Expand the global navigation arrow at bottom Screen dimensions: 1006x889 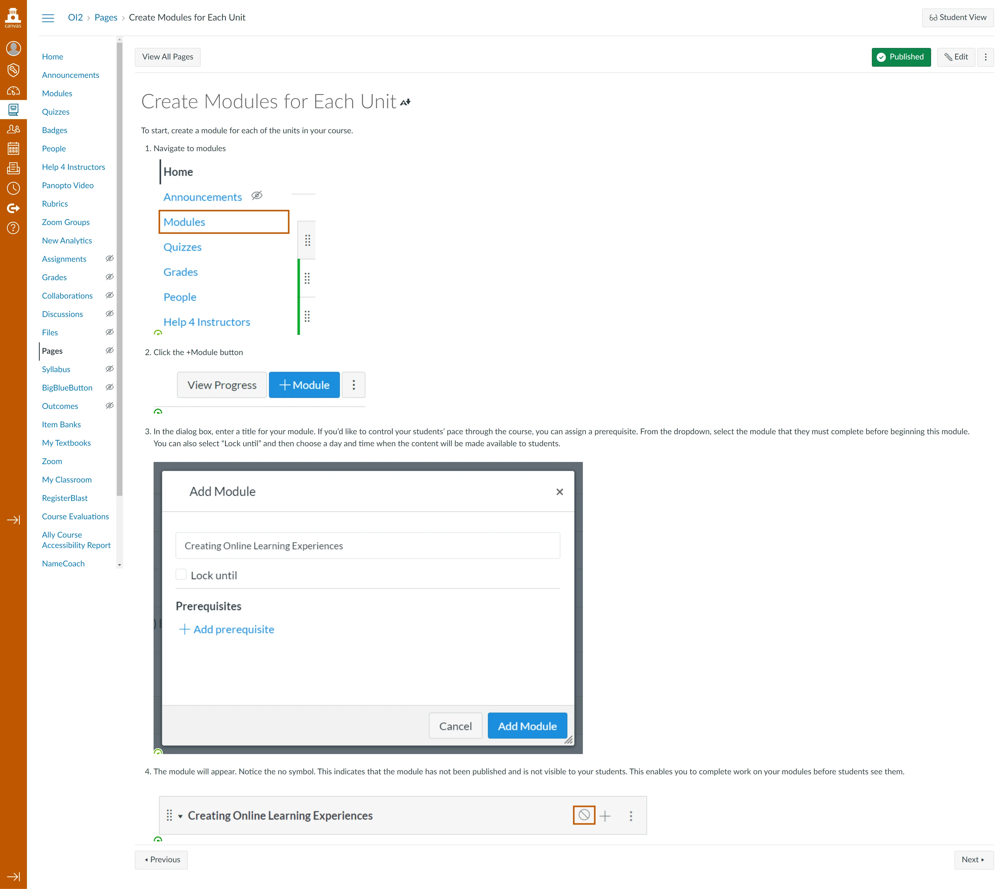click(13, 877)
